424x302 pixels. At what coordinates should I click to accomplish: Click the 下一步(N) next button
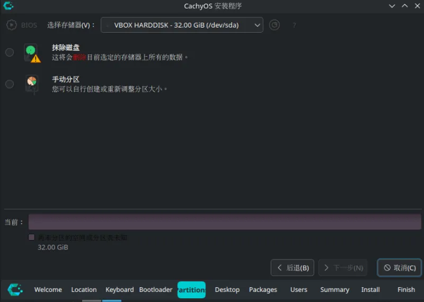[x=343, y=268]
